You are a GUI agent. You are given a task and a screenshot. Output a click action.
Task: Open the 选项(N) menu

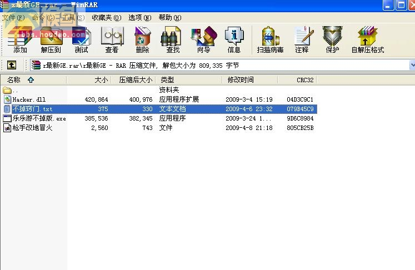140,17
